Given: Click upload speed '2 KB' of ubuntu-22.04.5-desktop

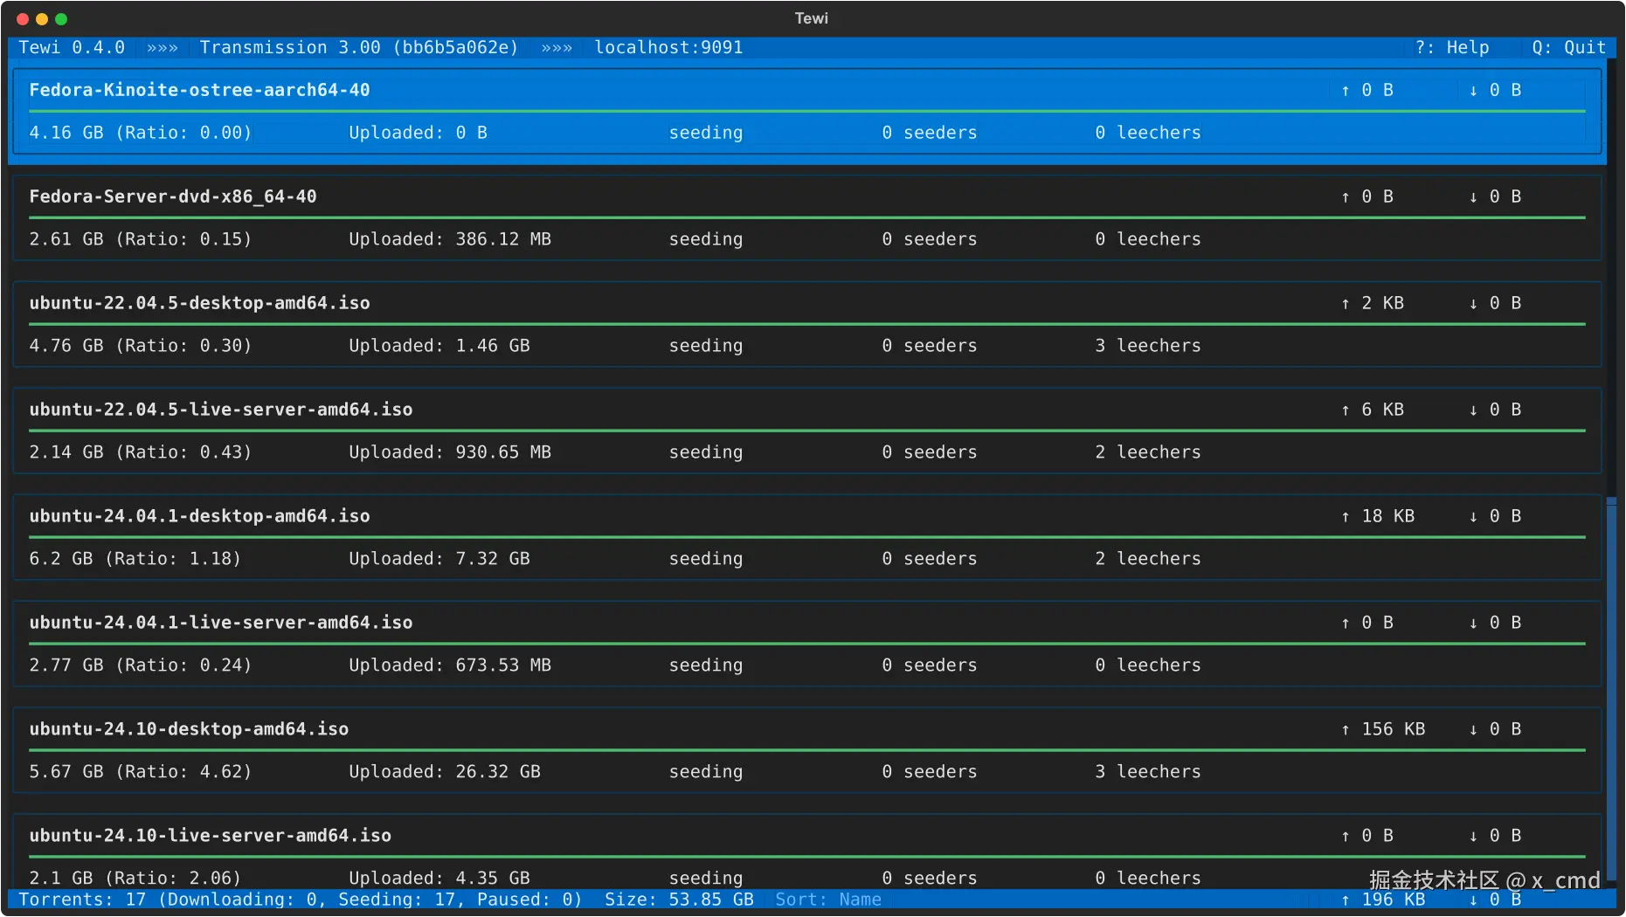Looking at the screenshot, I should [1373, 303].
